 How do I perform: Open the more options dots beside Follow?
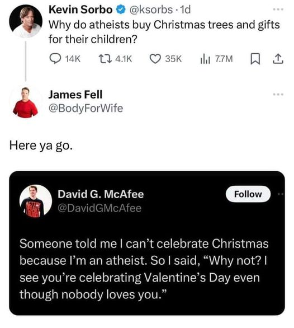(281, 194)
